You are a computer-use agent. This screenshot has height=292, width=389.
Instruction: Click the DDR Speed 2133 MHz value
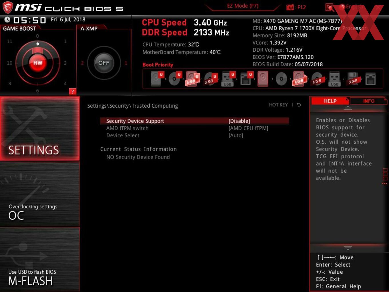(x=211, y=33)
